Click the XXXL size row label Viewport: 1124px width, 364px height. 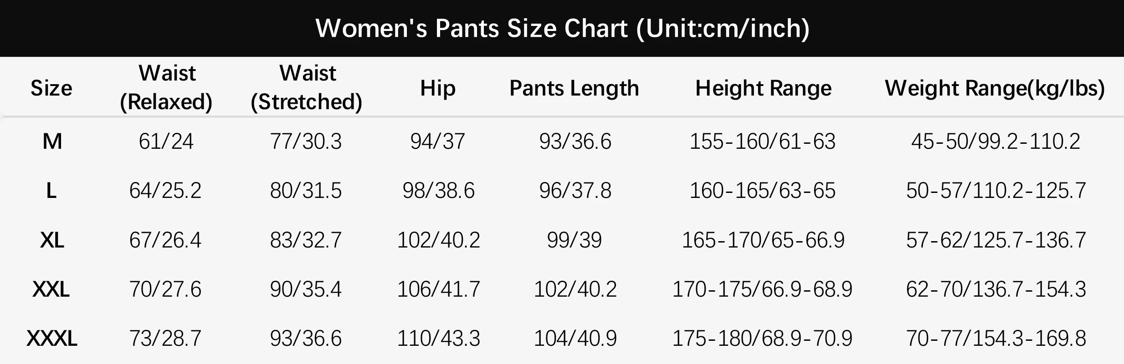(x=52, y=338)
